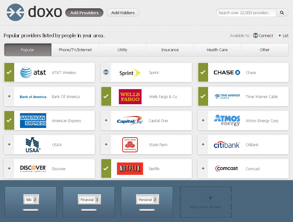Add Capital One with plus
The width and height of the screenshot is (293, 222).
pyautogui.click(x=106, y=120)
